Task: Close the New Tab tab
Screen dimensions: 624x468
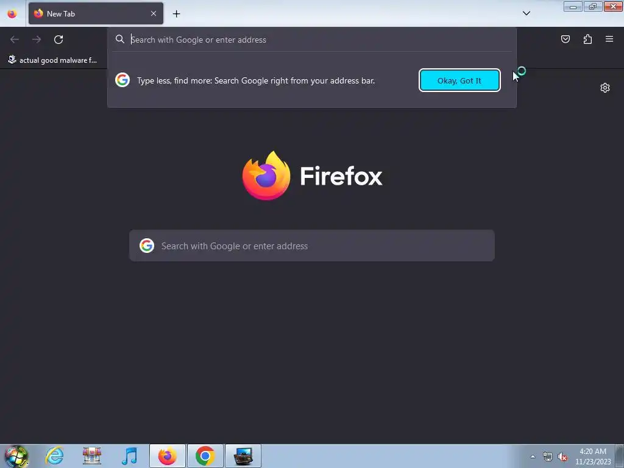Action: 153,13
